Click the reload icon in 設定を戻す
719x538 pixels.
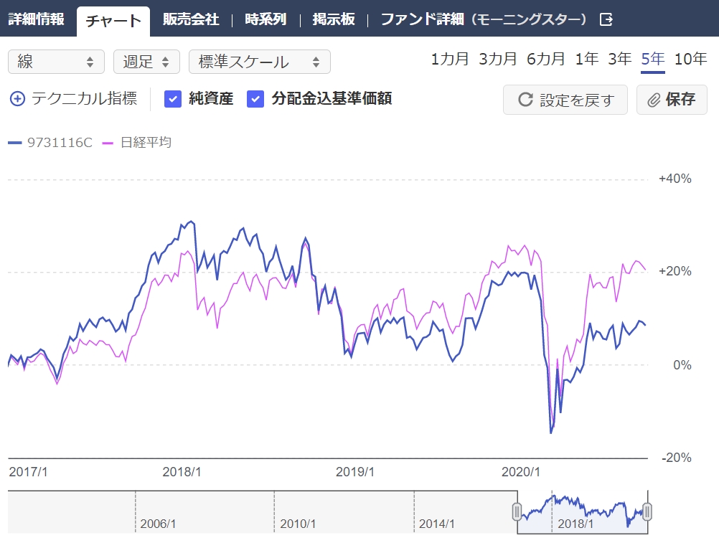pos(525,100)
